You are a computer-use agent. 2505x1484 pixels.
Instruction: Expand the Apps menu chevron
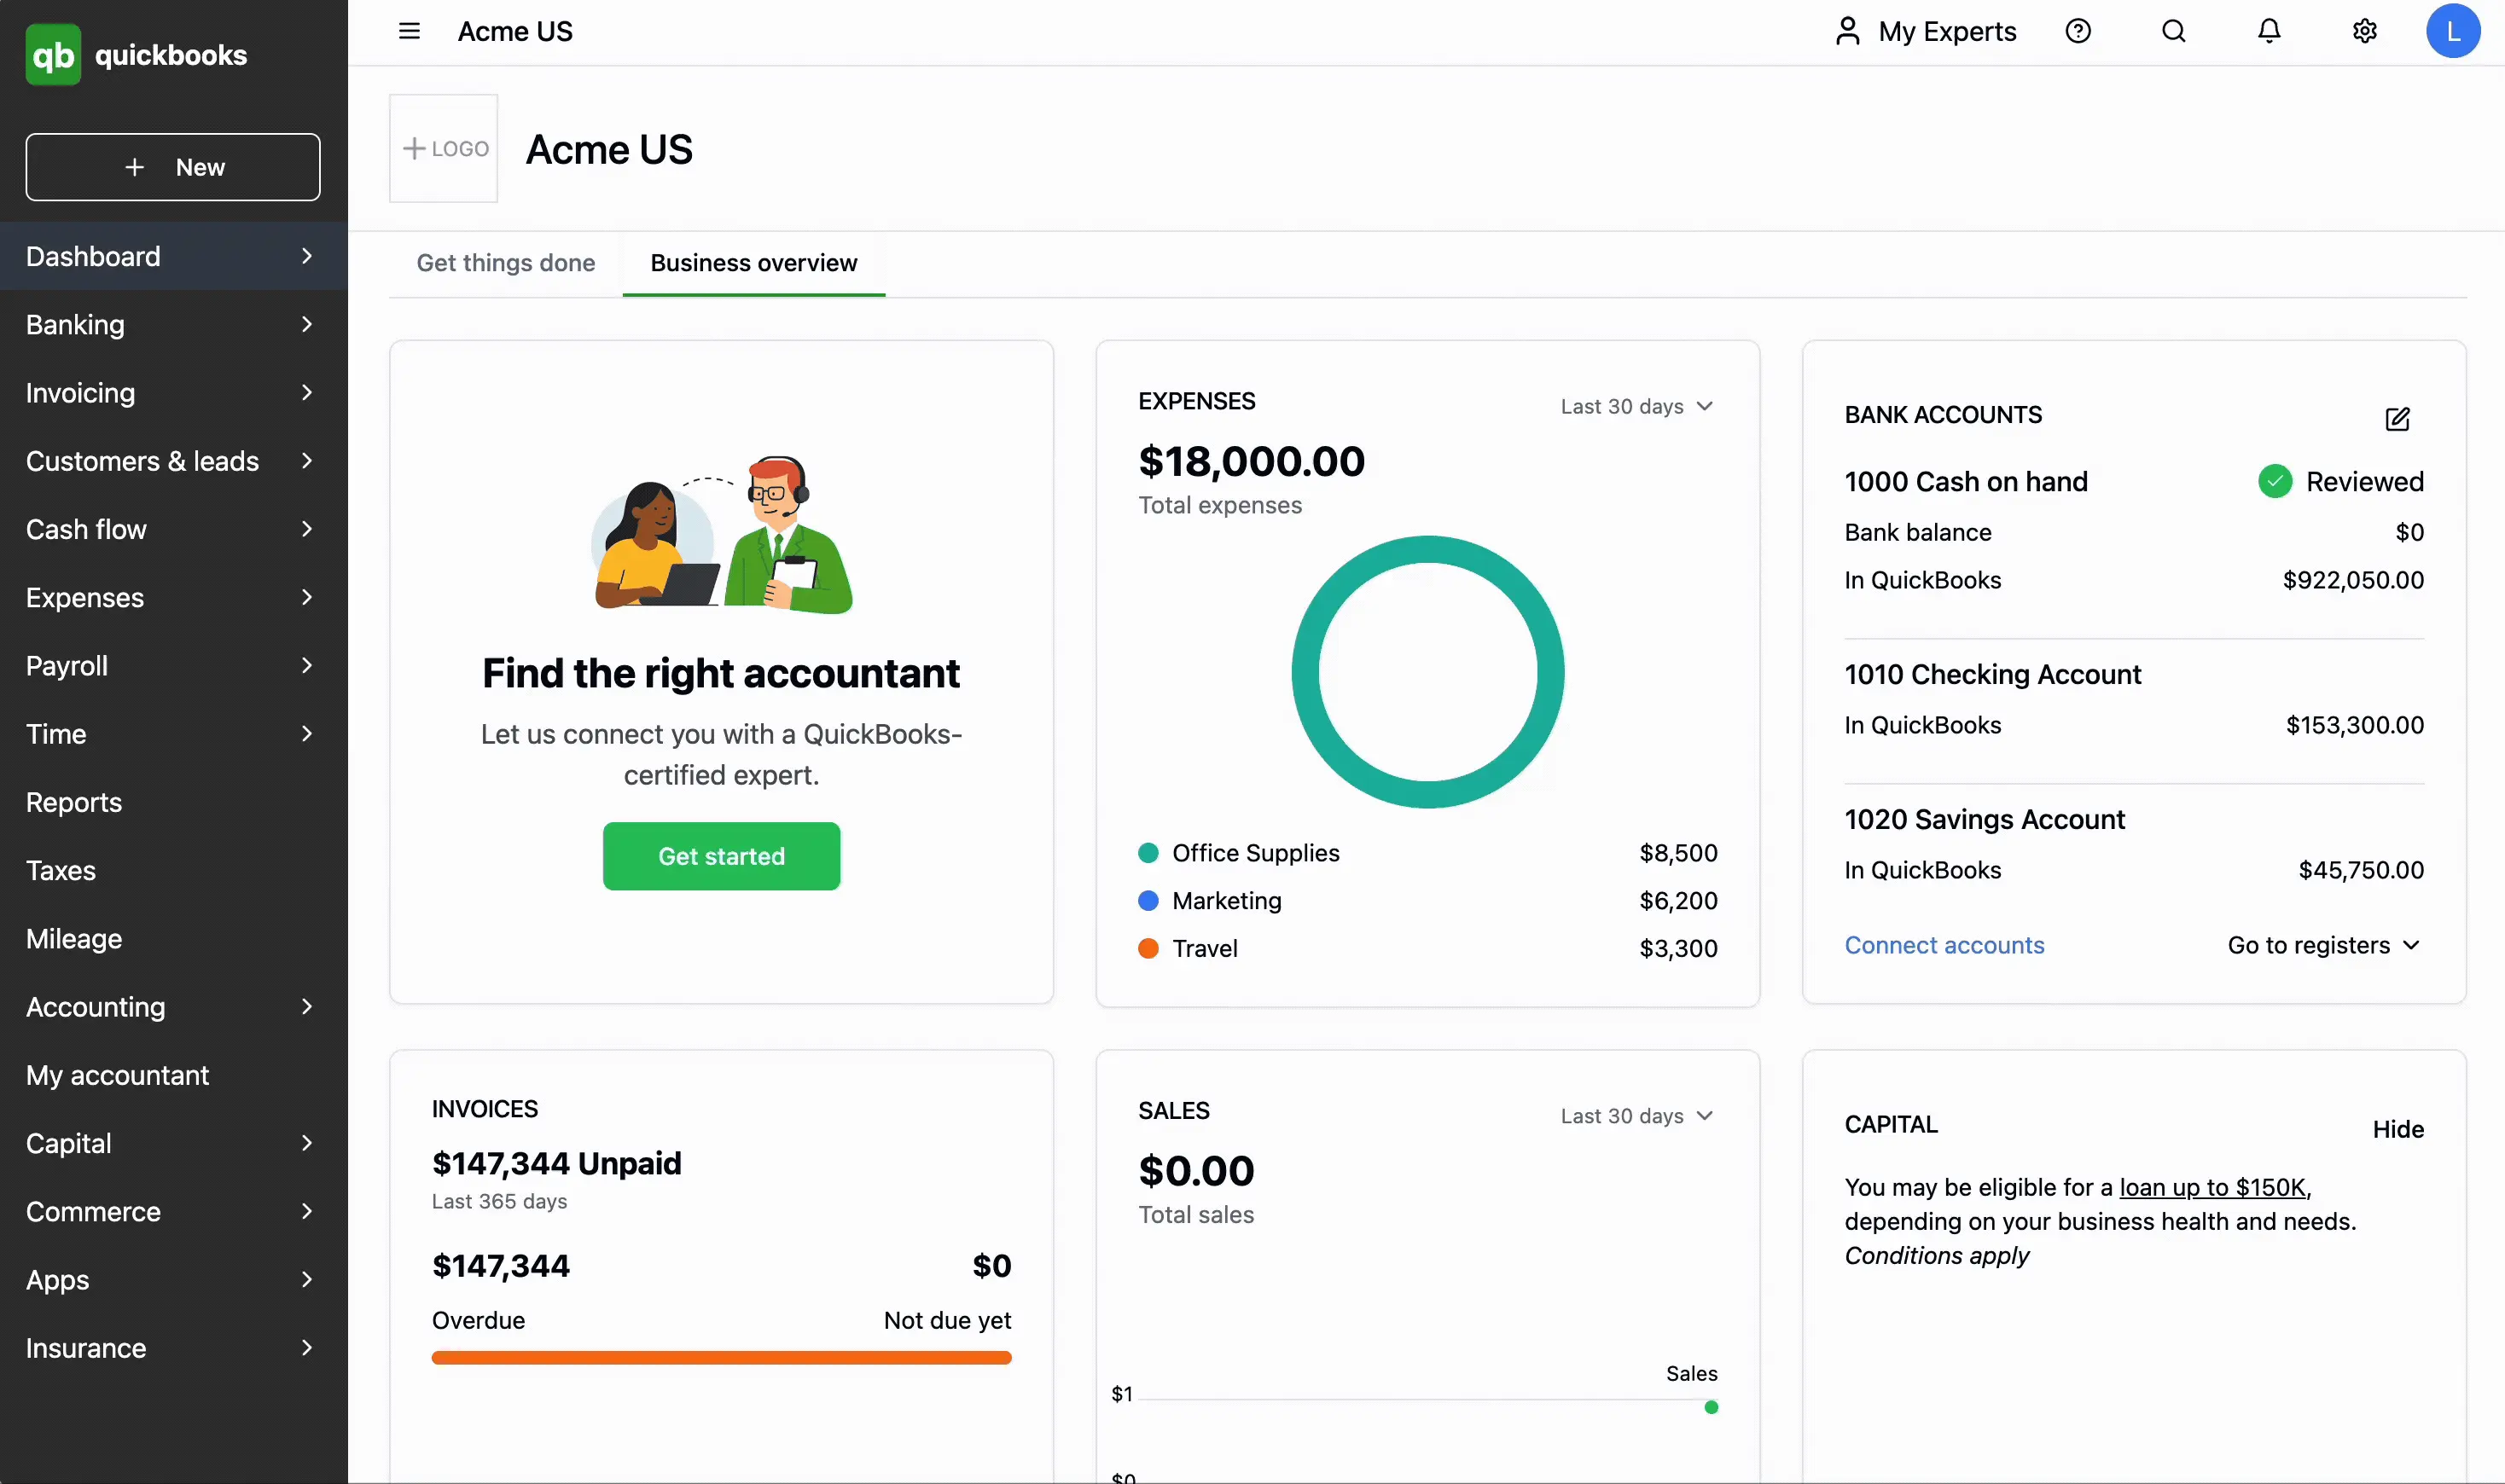tap(307, 1279)
